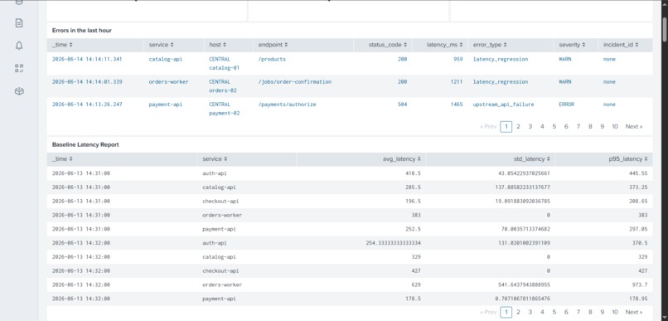668x321 pixels.
Task: Click avg_latency value 254.33333333333334
Action: coord(393,243)
